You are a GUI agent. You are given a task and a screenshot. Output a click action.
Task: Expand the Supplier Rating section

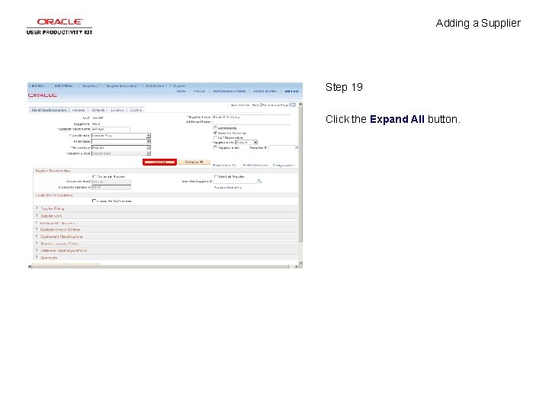(37, 208)
